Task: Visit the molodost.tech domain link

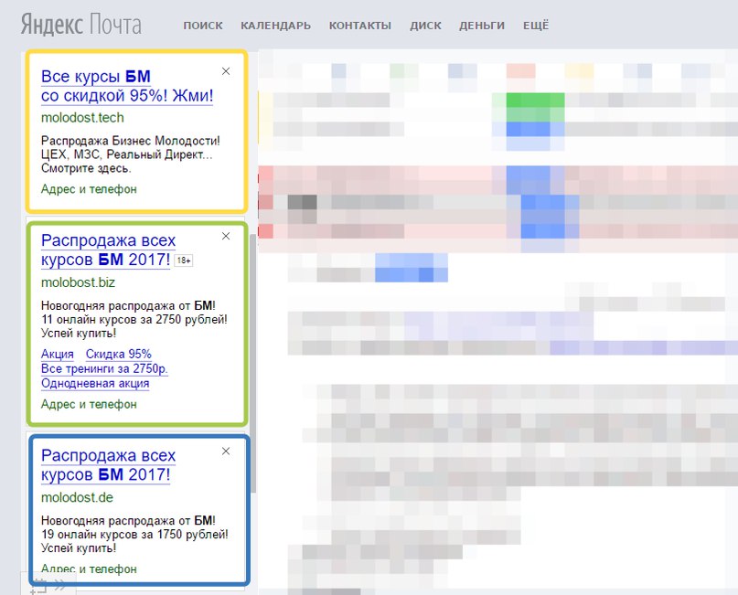Action: pyautogui.click(x=82, y=118)
